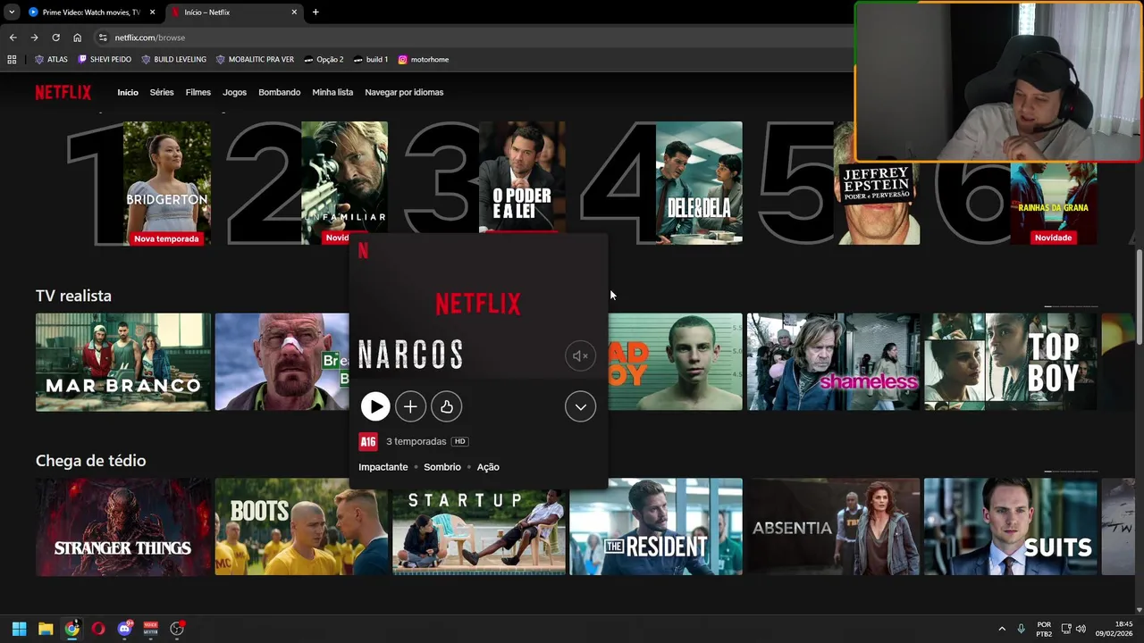Open the Bombando menu item
Image resolution: width=1144 pixels, height=643 pixels.
pos(279,92)
